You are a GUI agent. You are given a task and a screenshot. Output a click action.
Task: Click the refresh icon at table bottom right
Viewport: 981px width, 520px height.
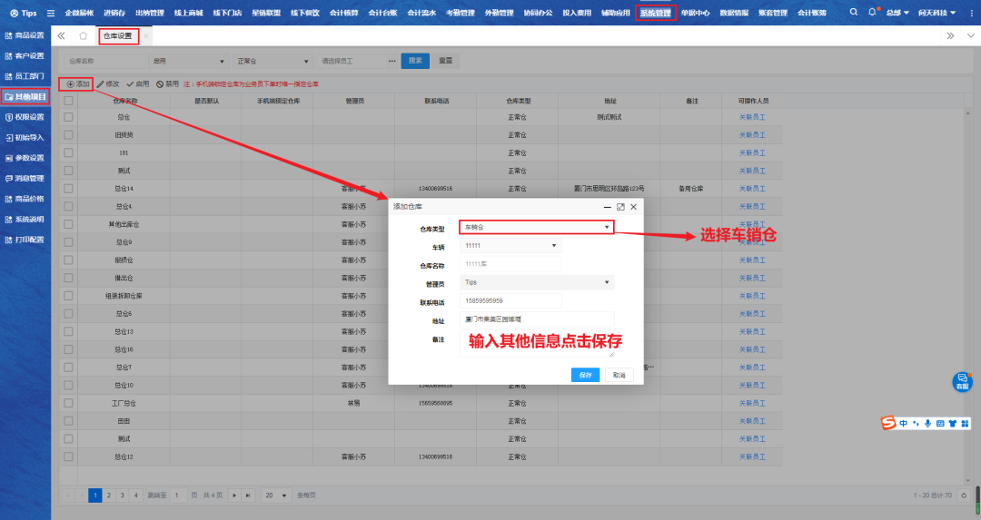coord(965,495)
